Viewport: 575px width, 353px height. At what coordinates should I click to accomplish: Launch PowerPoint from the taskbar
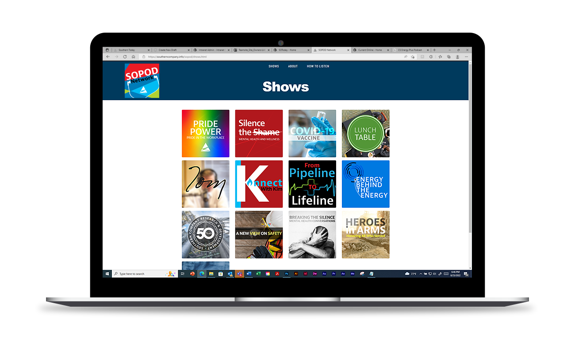(192, 274)
